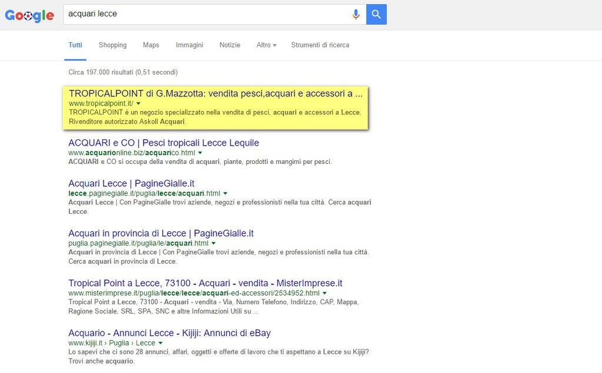Expand arrow next to misterimprese.it URL
Viewport: 602px width, 373px height.
point(325,293)
